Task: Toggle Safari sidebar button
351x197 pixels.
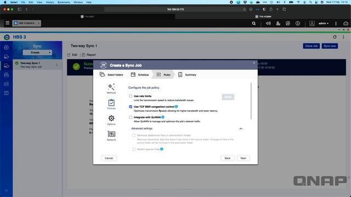Action: [20, 9]
